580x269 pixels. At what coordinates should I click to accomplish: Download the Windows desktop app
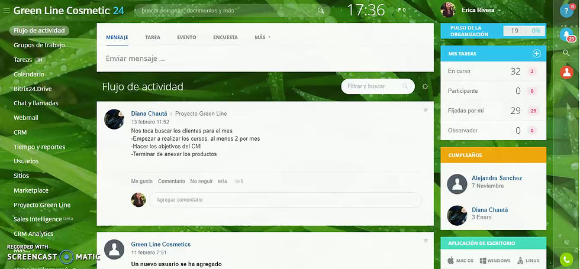[x=495, y=261]
